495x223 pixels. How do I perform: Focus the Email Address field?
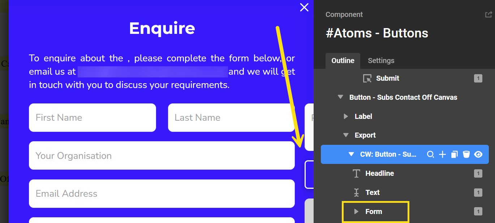tap(162, 193)
